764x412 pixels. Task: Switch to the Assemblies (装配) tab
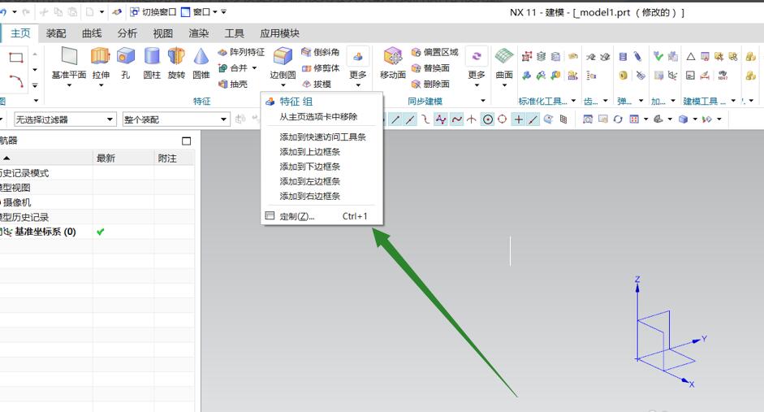[x=56, y=33]
